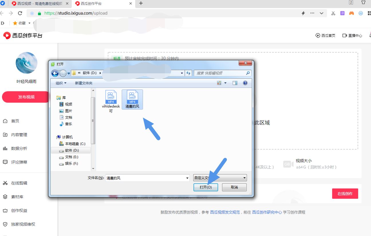Open 首页 in the left sidebar

point(11,121)
